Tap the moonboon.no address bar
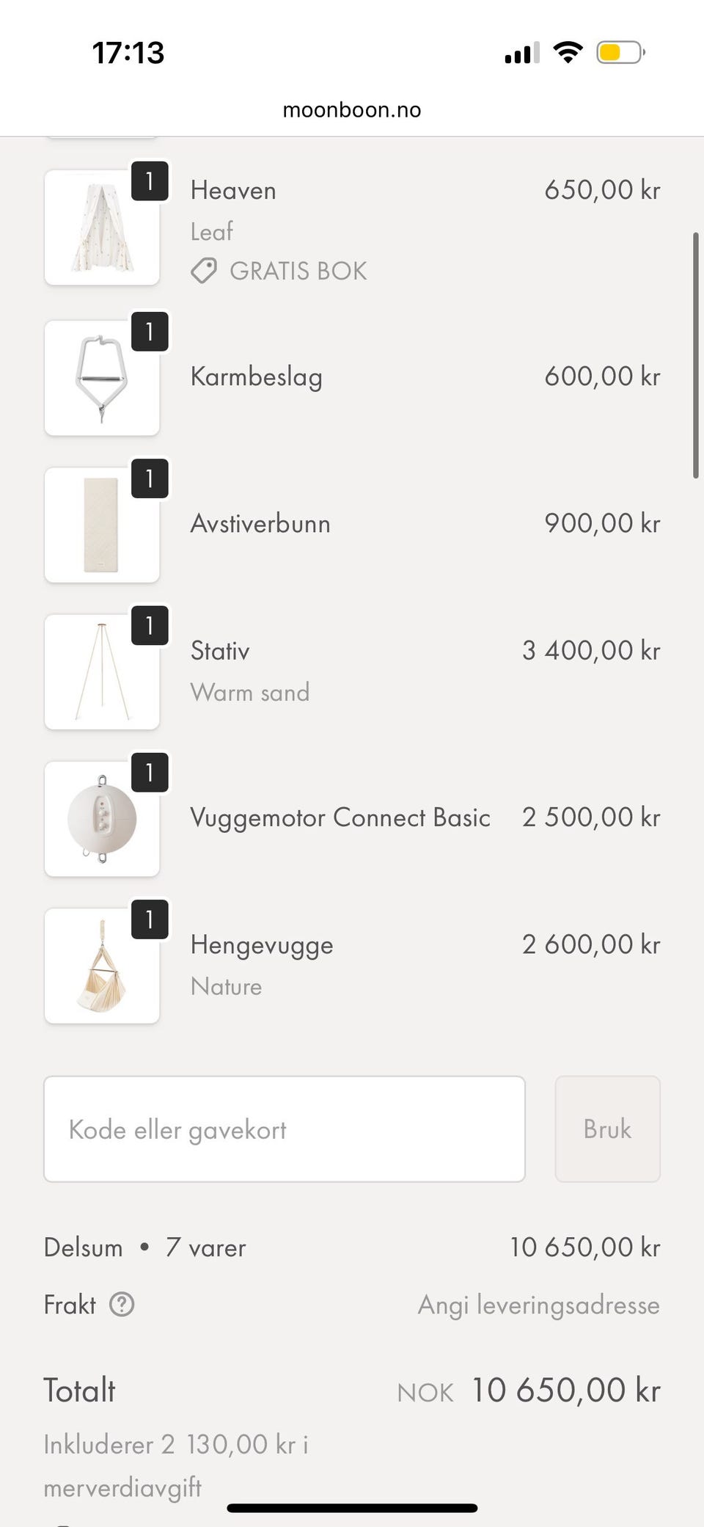The image size is (704, 1527). click(352, 110)
